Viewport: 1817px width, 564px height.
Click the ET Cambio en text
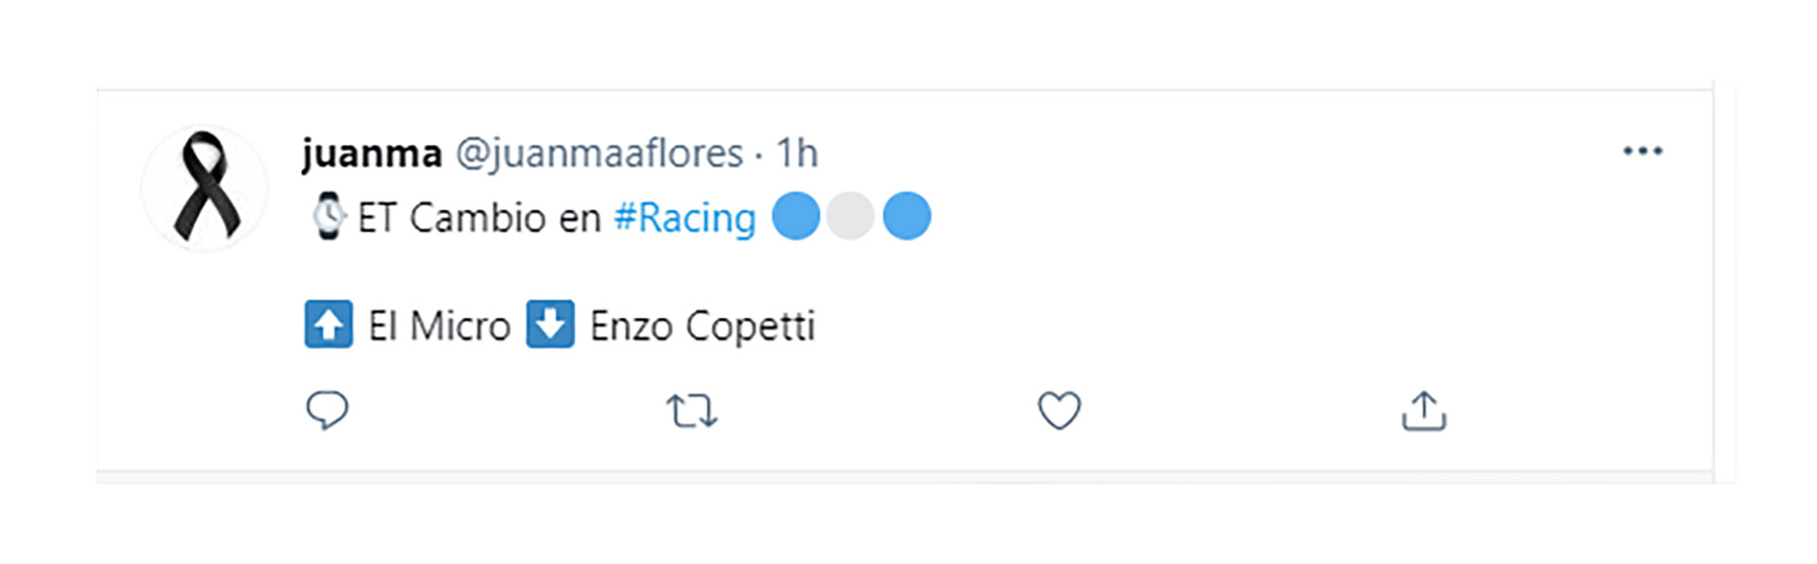point(479,218)
